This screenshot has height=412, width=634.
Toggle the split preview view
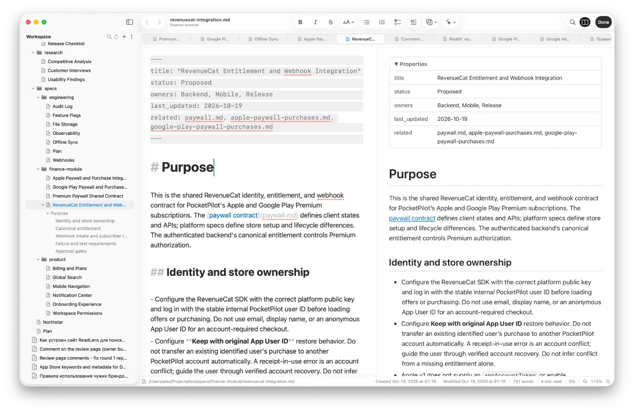click(585, 22)
